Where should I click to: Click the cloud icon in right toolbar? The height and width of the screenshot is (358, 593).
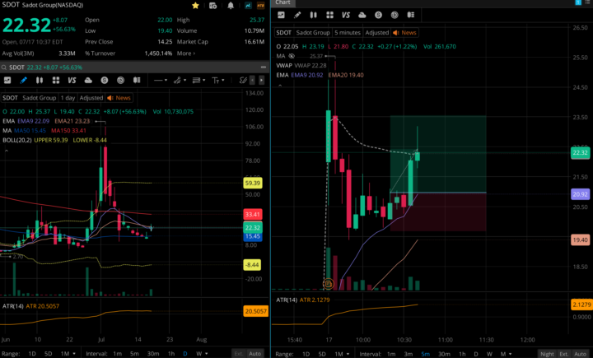coord(362,15)
